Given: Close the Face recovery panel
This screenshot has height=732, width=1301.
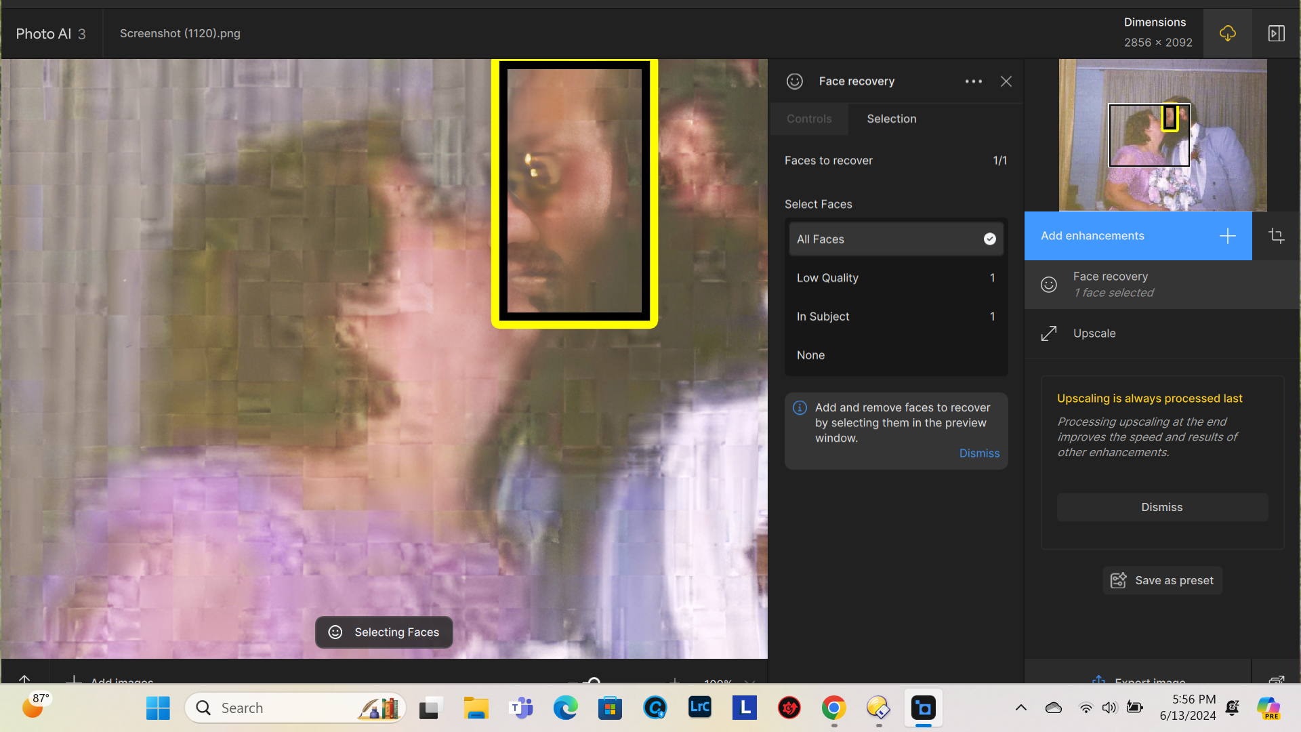Looking at the screenshot, I should (x=1006, y=81).
